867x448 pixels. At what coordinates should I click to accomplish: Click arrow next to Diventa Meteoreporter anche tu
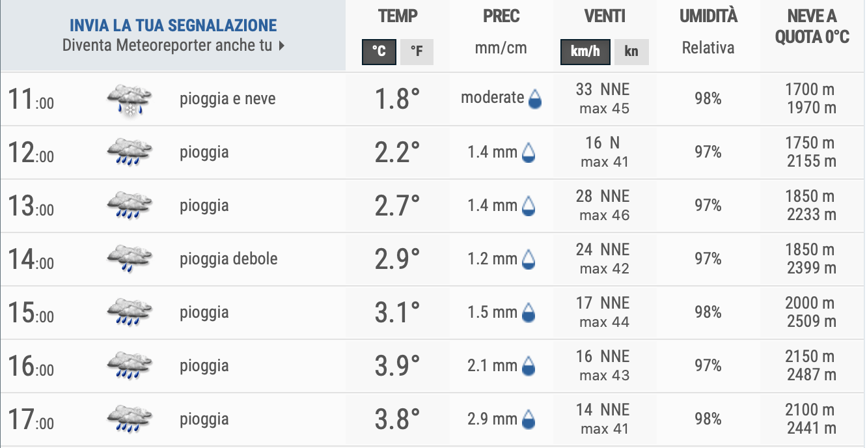point(281,46)
